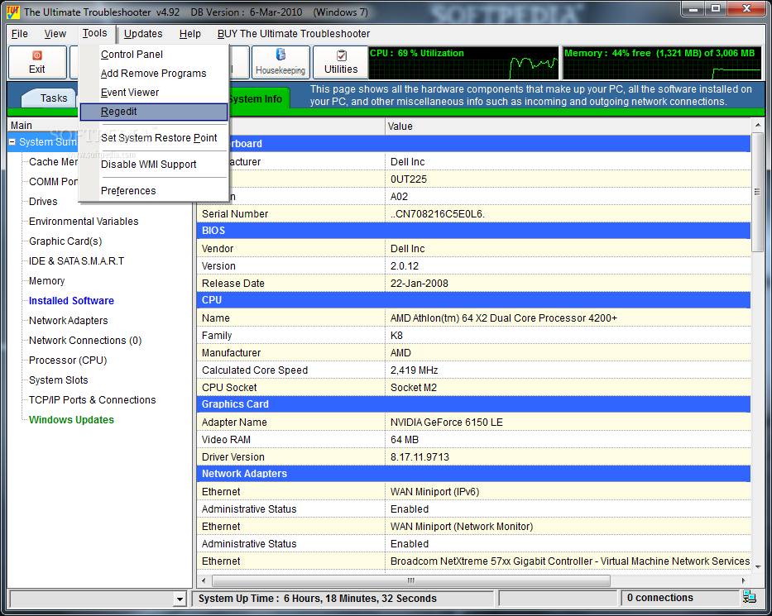The height and width of the screenshot is (616, 772).
Task: Collapse the System Summary tree node
Action: (12, 141)
